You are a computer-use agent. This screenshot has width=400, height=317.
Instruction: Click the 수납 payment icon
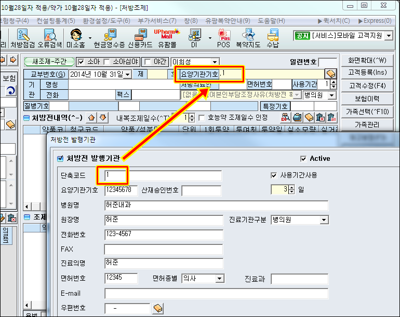(x=272, y=39)
